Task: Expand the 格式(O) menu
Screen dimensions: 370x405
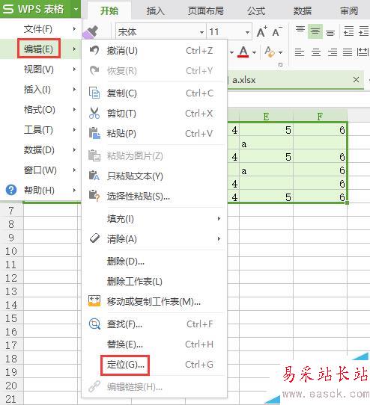Action: 40,110
